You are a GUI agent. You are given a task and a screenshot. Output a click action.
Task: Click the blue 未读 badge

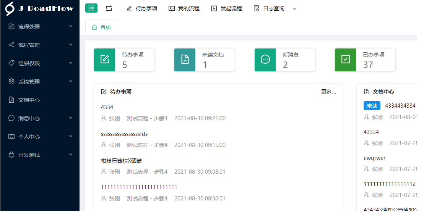click(372, 106)
